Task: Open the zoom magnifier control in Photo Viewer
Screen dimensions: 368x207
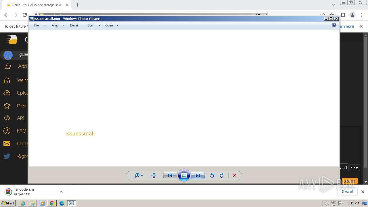Action: (x=139, y=175)
